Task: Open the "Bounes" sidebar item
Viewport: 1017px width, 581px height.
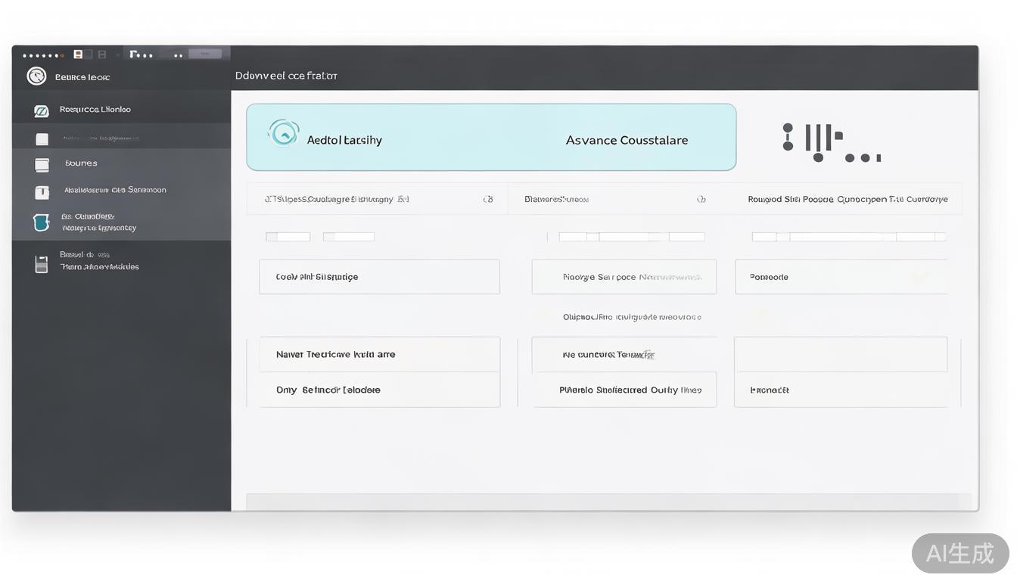Action: (81, 163)
